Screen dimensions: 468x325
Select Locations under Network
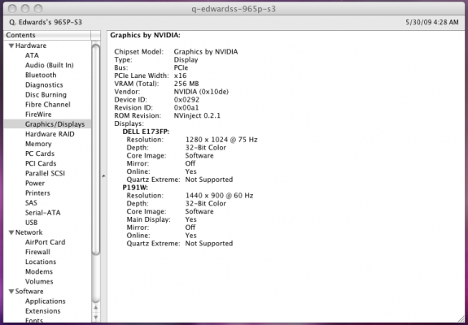(x=41, y=262)
